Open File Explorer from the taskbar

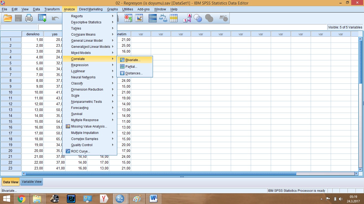37,198
